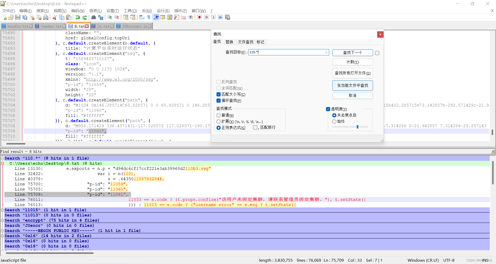Open a file with the folder icon
This screenshot has width=496, height=264.
[x=11, y=17]
